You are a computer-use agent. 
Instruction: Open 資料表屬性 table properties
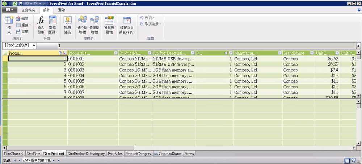click(109, 25)
